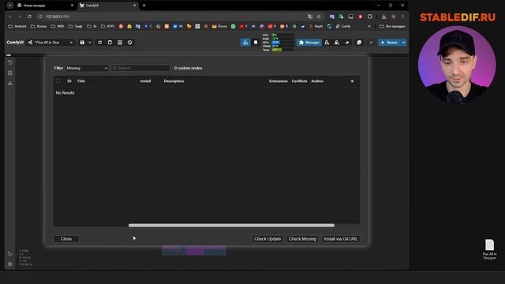Open the Replit bookmark

coord(316,26)
